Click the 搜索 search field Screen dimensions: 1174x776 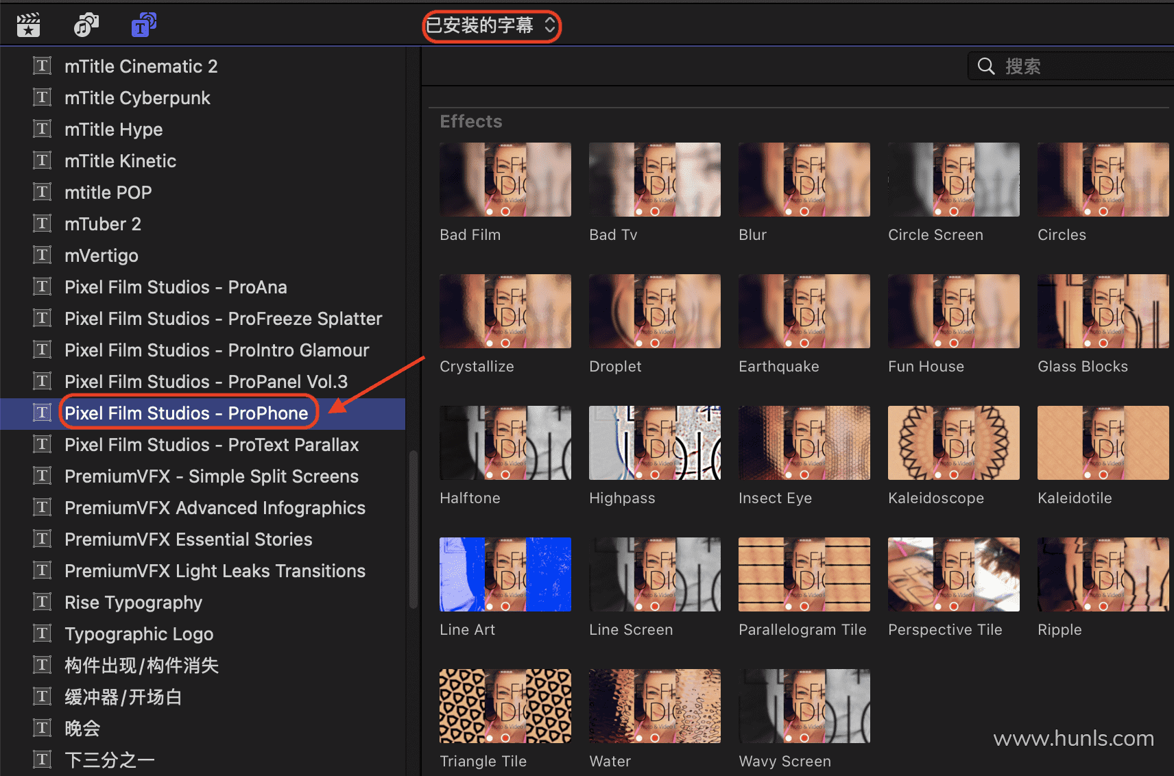1071,66
